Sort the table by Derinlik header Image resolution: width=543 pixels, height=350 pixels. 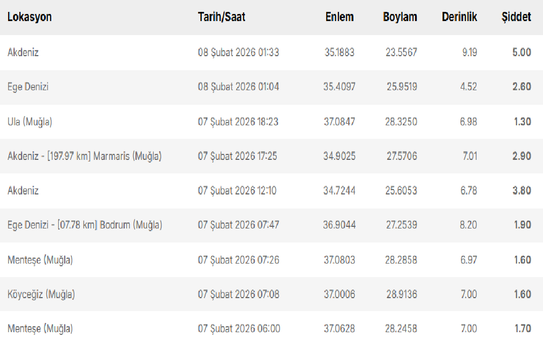point(459,17)
